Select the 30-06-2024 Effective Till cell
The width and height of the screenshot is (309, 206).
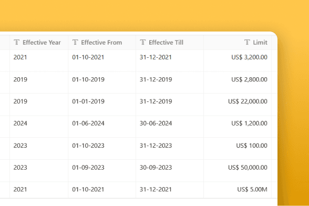click(x=170, y=127)
